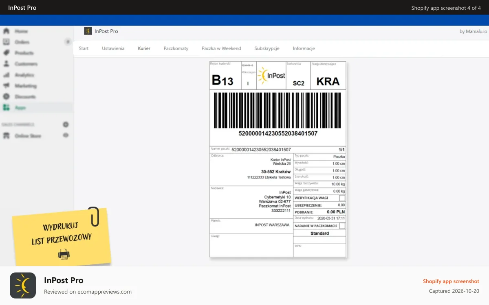Click the by Mamalu.io link
This screenshot has height=305, width=489.
click(473, 31)
